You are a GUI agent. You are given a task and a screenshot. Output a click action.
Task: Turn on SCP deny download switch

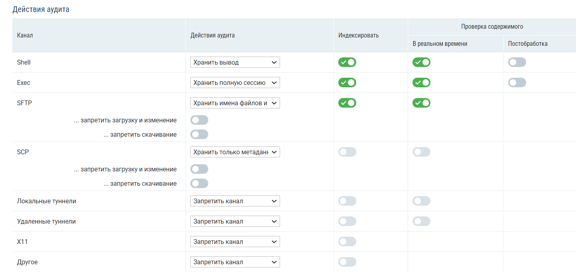(x=199, y=183)
